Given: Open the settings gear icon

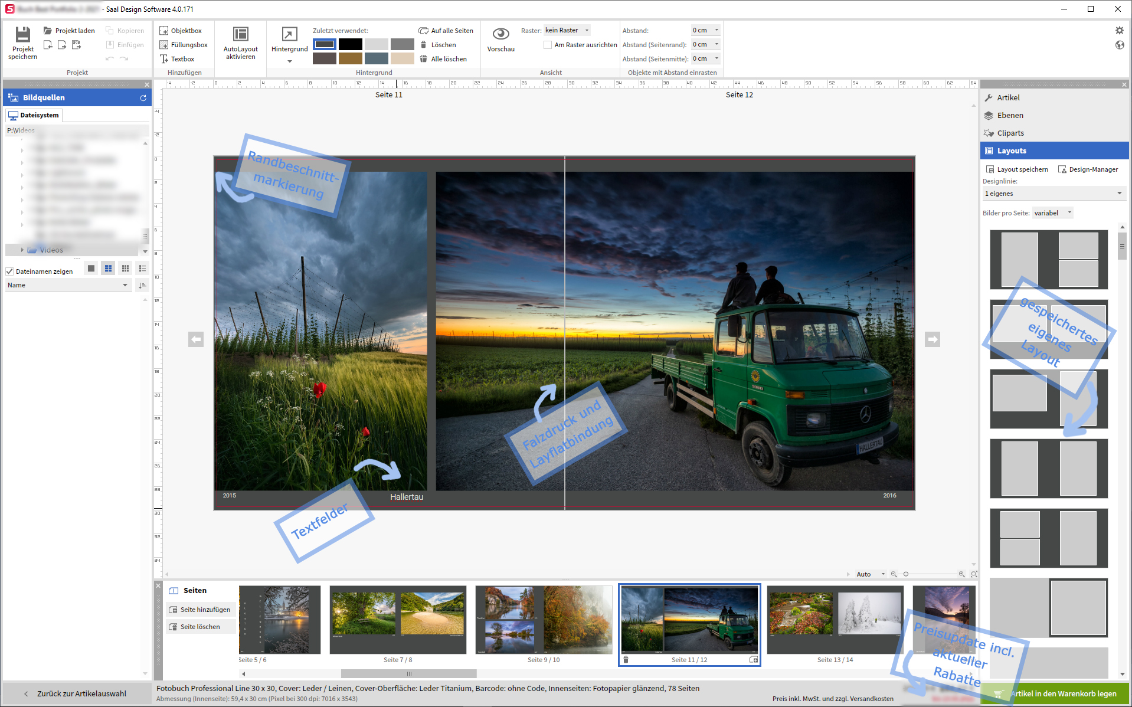Looking at the screenshot, I should point(1119,30).
